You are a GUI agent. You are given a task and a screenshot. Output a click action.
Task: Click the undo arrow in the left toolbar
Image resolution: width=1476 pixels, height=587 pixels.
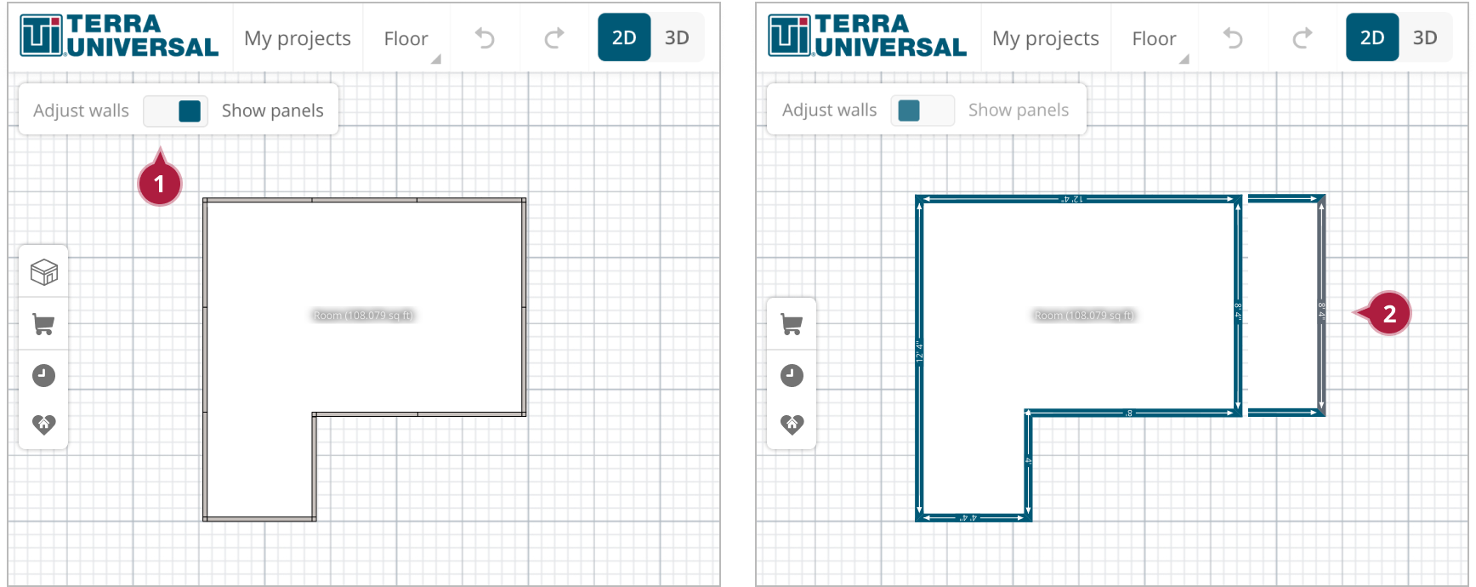pos(485,38)
